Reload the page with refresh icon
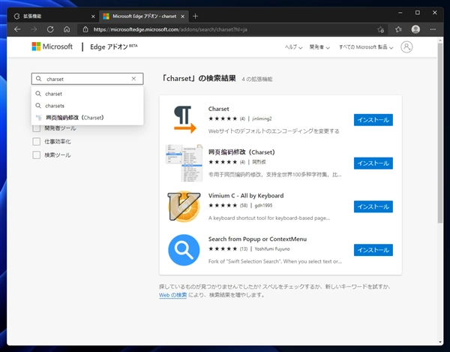Viewport: 450px width, 352px height. [x=50, y=29]
